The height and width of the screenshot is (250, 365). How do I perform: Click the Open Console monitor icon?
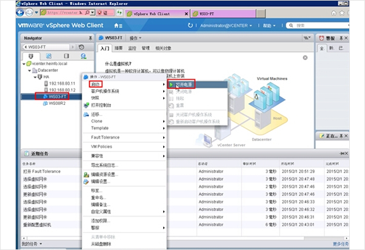pos(86,105)
